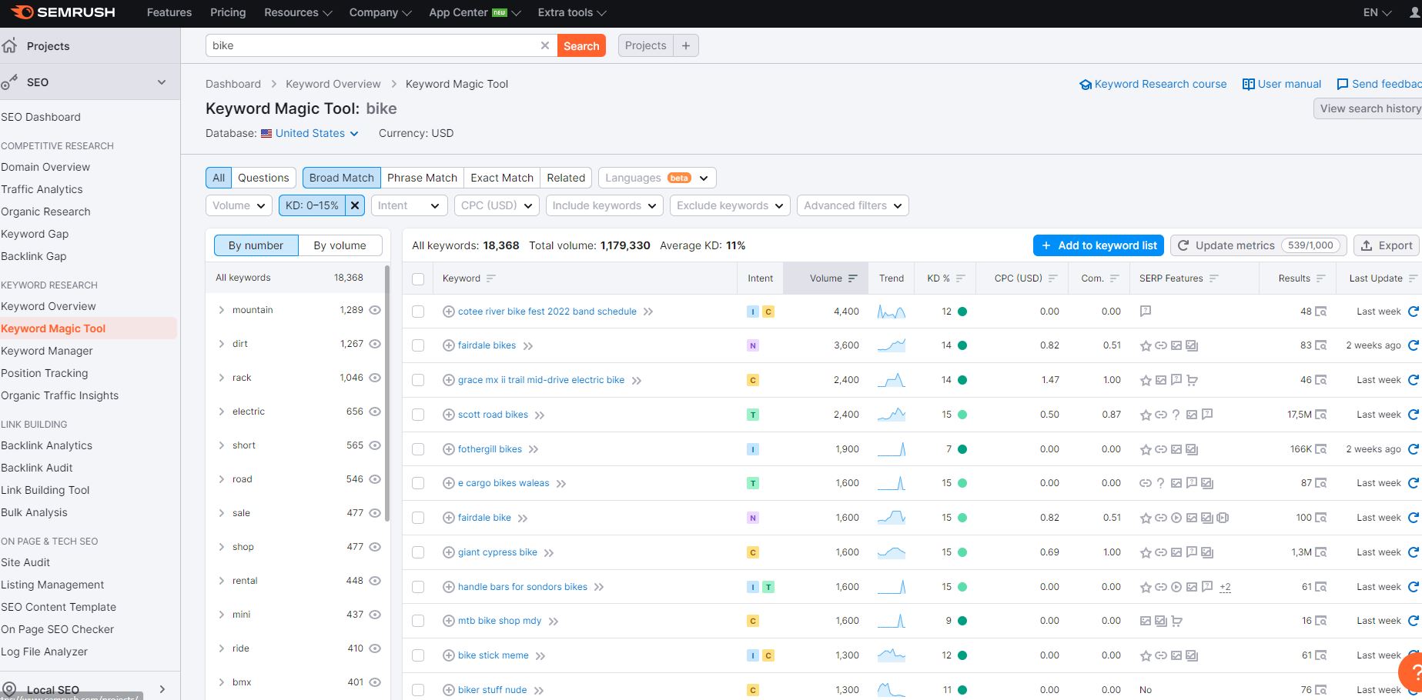The width and height of the screenshot is (1422, 700).
Task: Open Advanced filters dropdown
Action: coord(853,205)
